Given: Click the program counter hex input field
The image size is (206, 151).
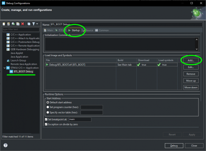Looking at the screenshot, I should (91, 107).
